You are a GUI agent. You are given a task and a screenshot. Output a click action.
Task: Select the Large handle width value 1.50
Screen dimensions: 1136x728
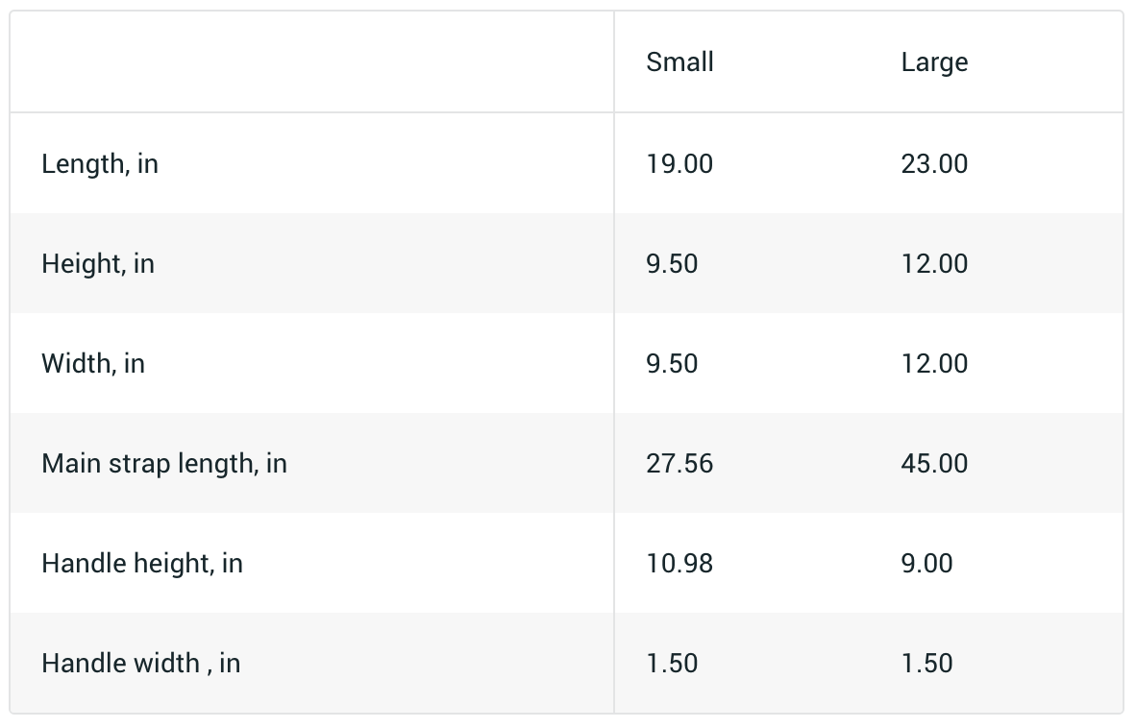tap(926, 664)
